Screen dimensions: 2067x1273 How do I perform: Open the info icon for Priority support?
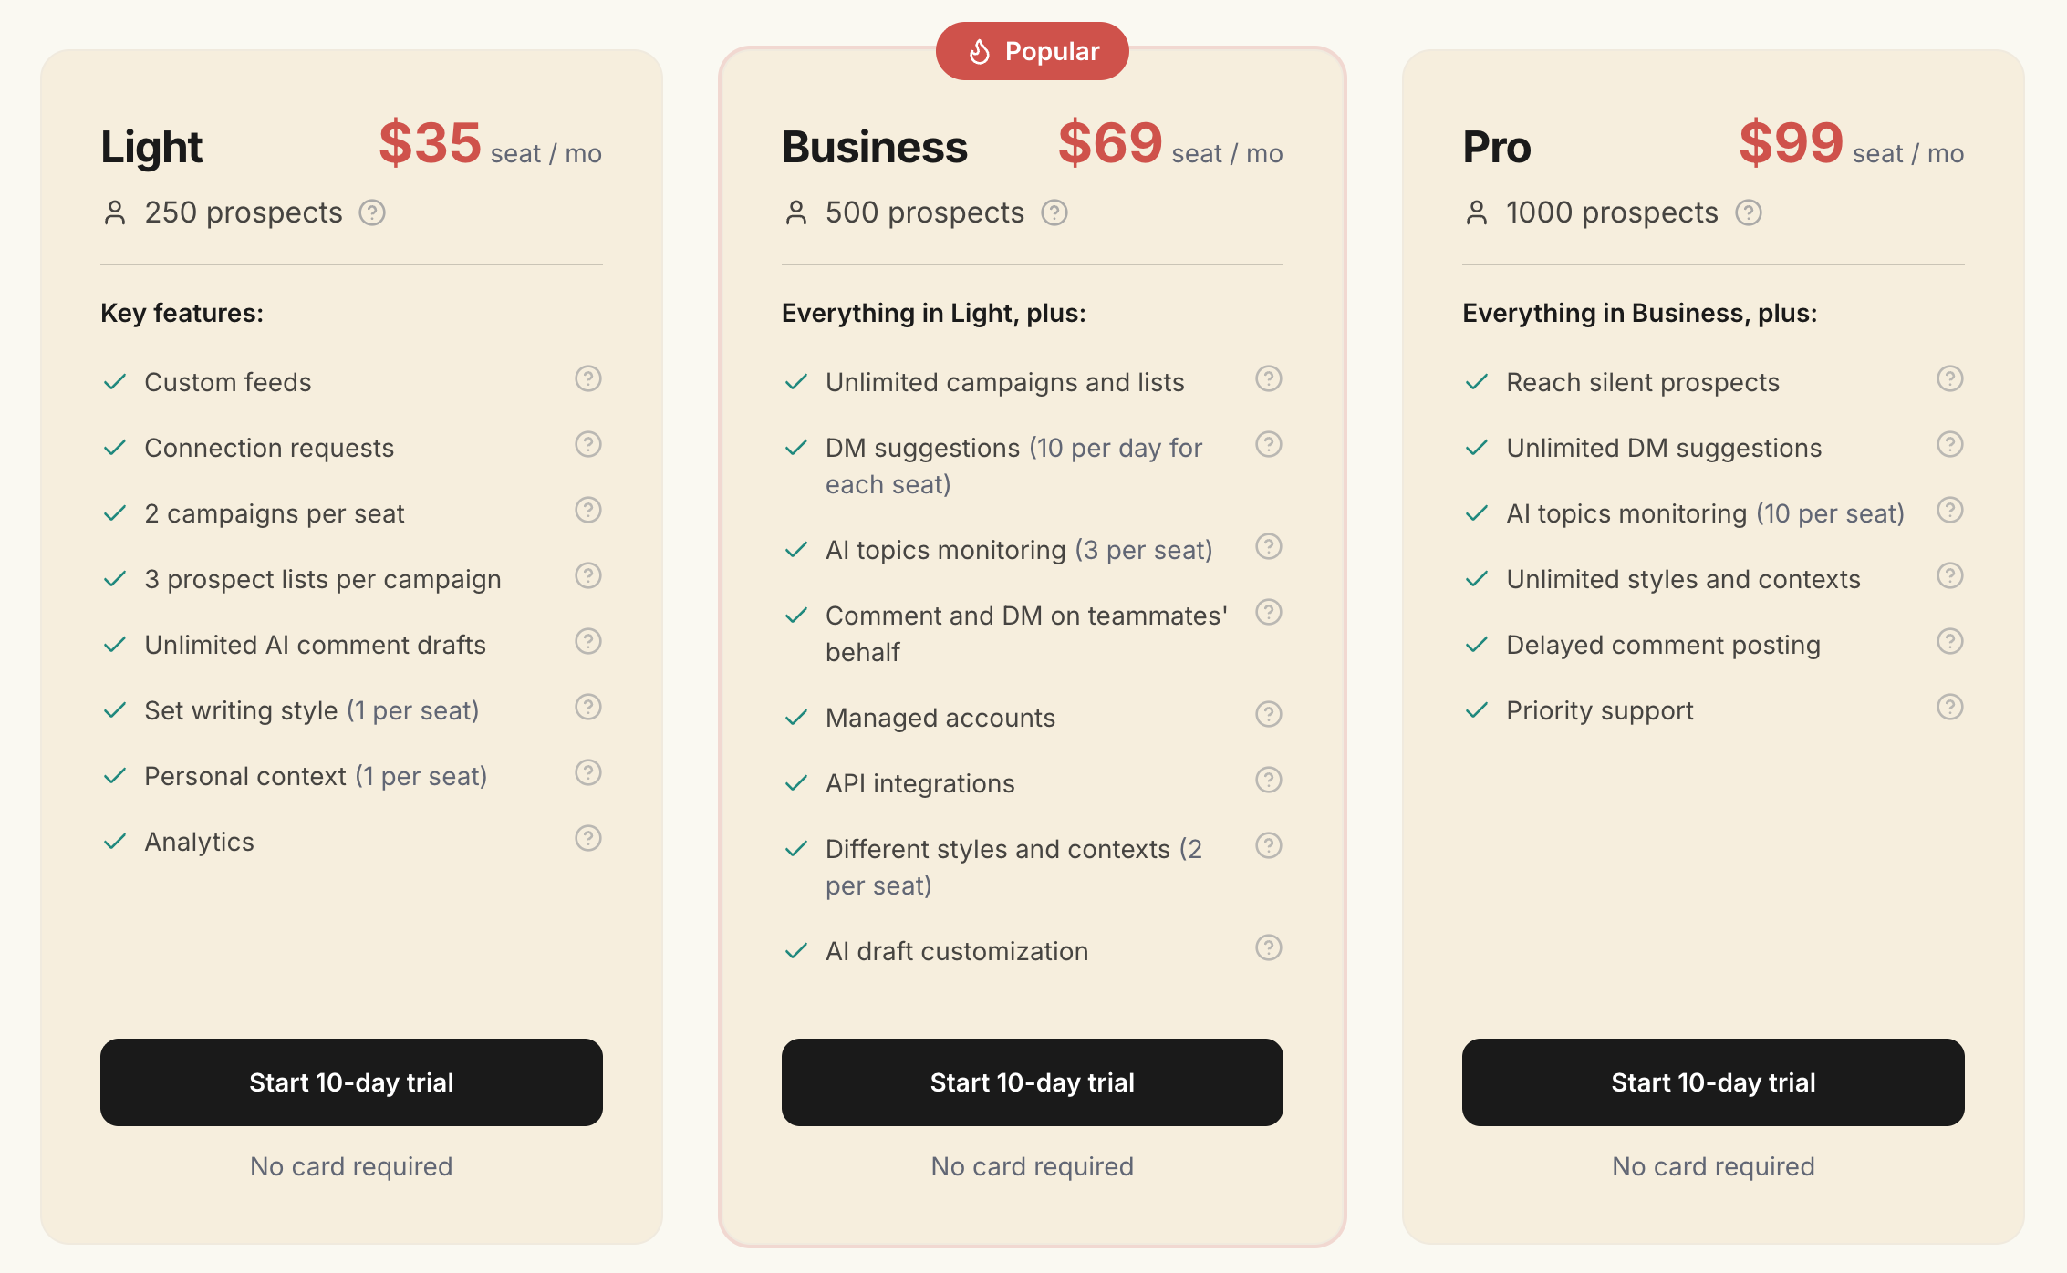point(1949,707)
